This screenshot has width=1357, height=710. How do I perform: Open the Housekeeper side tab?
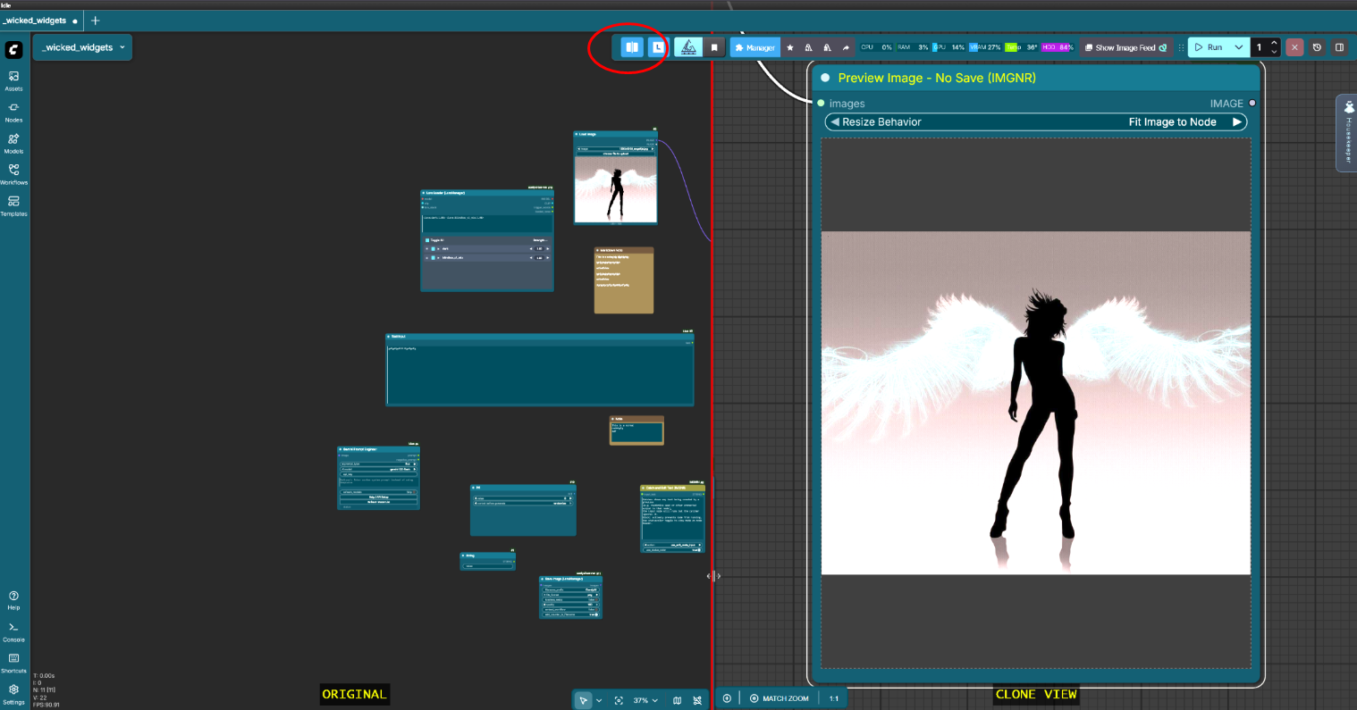[1348, 132]
